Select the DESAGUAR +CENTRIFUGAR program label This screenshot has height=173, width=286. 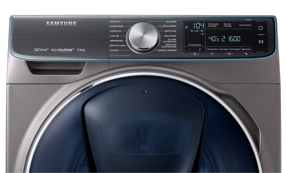pyautogui.click(x=169, y=45)
